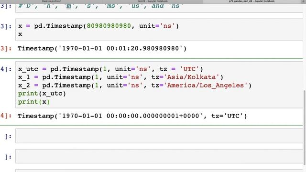
Task: Switch to the test22 Jupyter Notebook tab
Action: [x=153, y=1]
